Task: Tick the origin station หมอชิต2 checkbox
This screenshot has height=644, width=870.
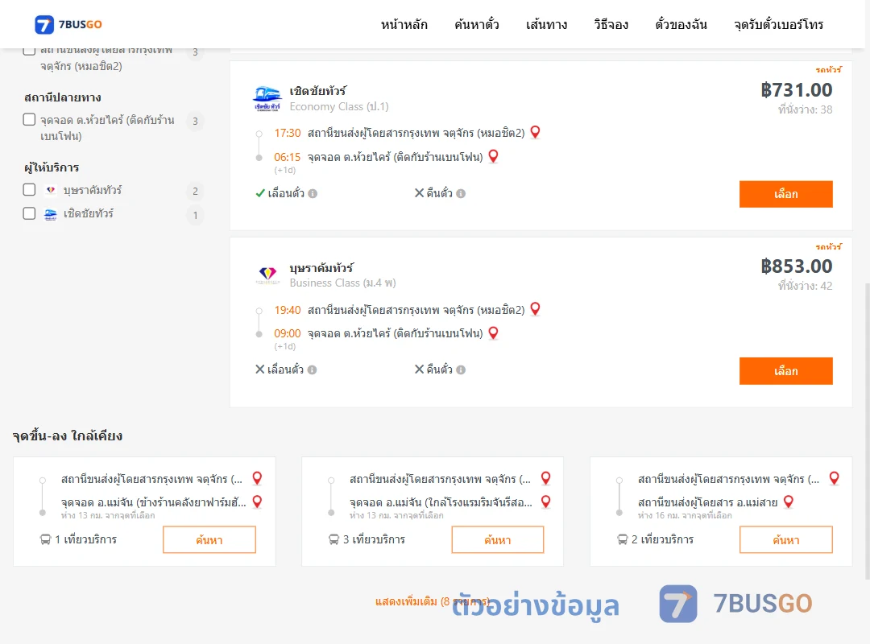Action: 30,51
